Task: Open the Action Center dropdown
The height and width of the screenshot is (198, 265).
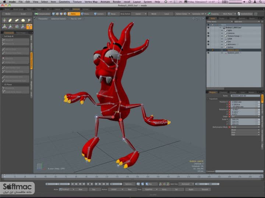Action: pos(183,14)
